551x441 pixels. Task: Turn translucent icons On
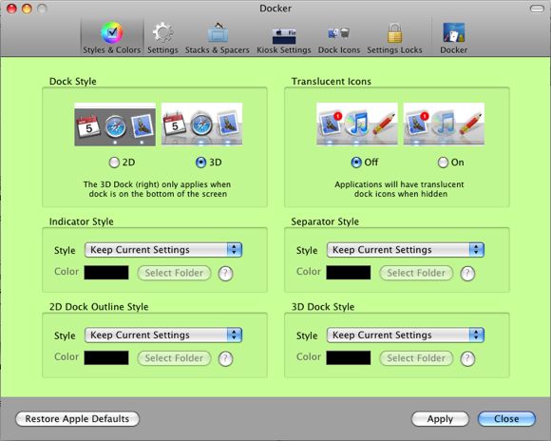(x=443, y=163)
